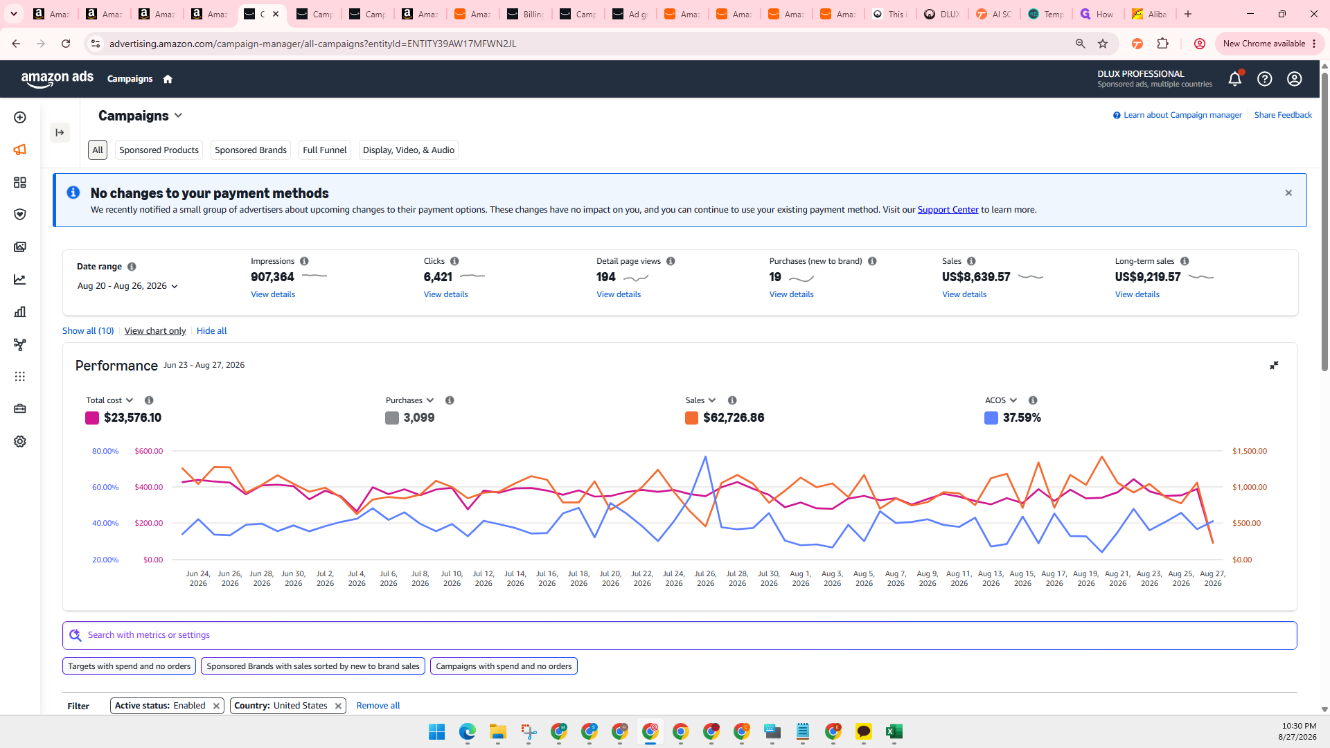Switch to the Full Funnel tab
Viewport: 1330px width, 748px height.
tap(325, 150)
